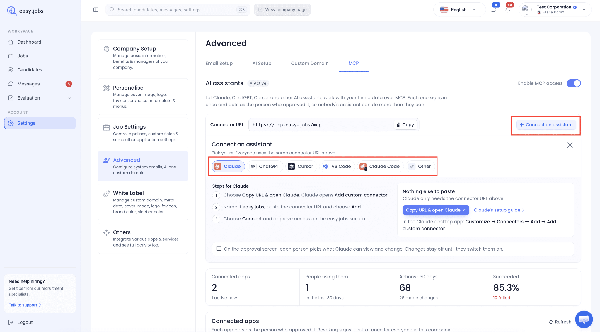The width and height of the screenshot is (600, 332).
Task: Open the English language dropdown
Action: click(x=459, y=10)
